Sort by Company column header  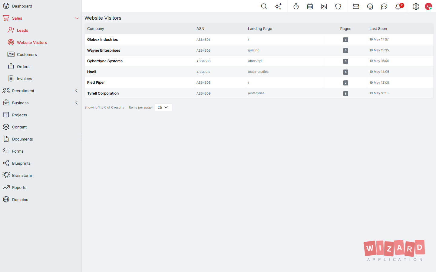click(x=96, y=29)
